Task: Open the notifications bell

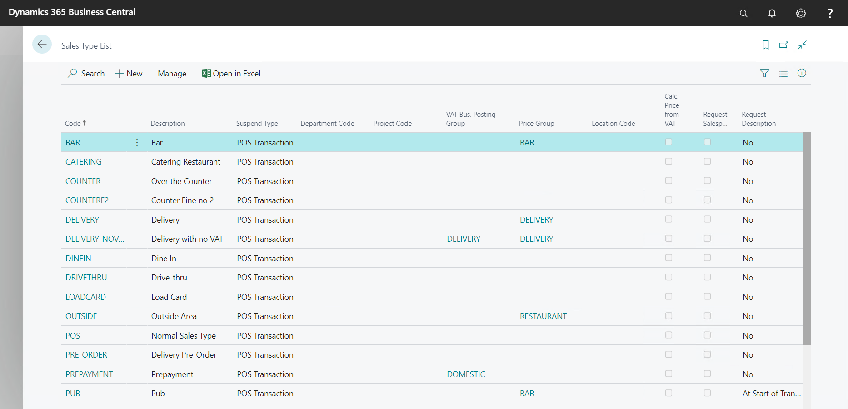Action: tap(772, 13)
